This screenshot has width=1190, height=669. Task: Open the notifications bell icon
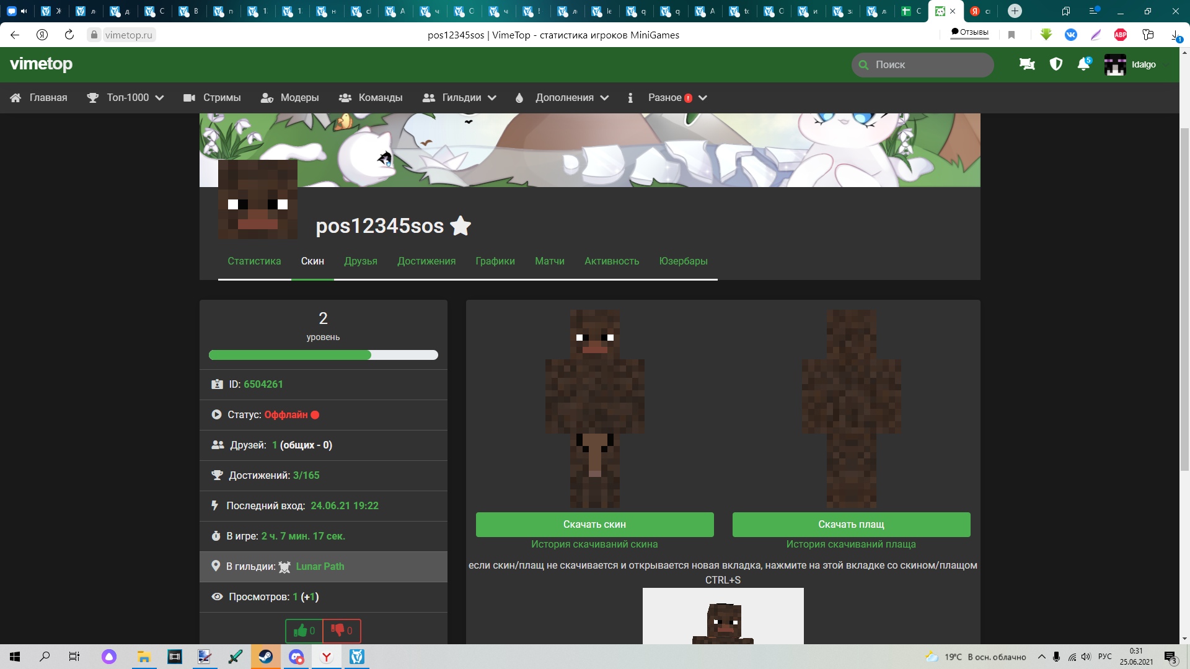tap(1083, 64)
